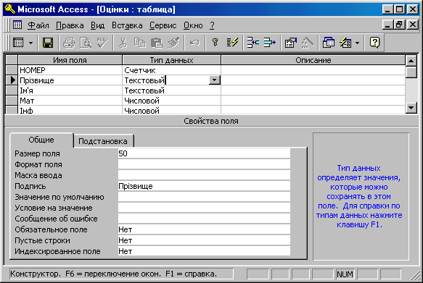Click the New Object icon

(x=345, y=43)
